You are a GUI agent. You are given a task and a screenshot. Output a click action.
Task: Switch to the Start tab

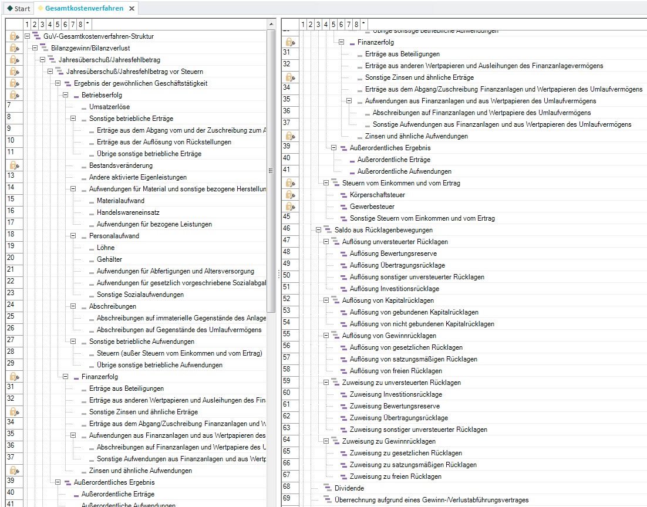(x=18, y=8)
